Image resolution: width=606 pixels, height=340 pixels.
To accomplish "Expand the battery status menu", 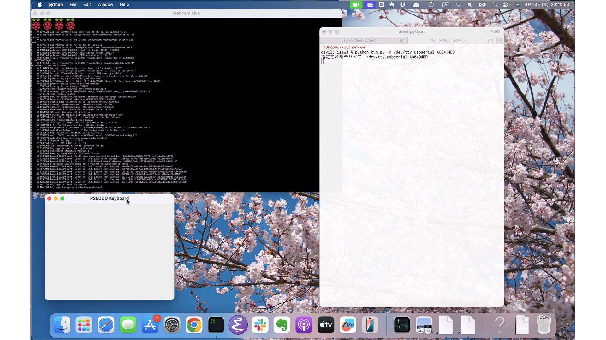I will click(x=482, y=5).
